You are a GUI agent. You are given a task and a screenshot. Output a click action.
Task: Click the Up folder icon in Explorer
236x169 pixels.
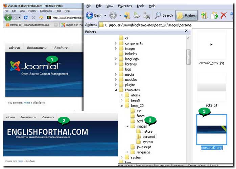127,15
